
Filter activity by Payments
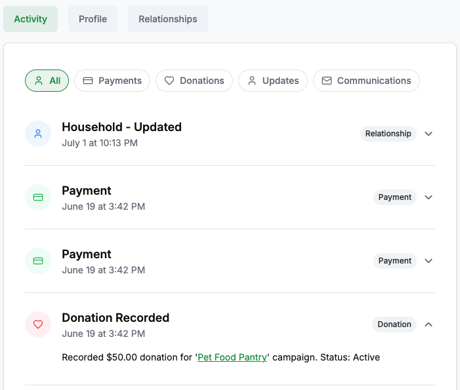point(112,81)
